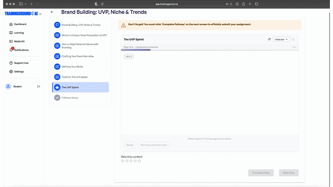The height and width of the screenshot is (187, 333).
Task: Open Support Hub link text
Action: tap(21, 63)
